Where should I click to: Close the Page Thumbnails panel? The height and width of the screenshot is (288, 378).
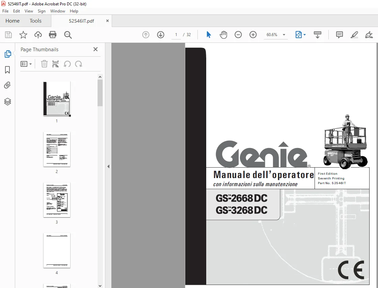point(96,49)
